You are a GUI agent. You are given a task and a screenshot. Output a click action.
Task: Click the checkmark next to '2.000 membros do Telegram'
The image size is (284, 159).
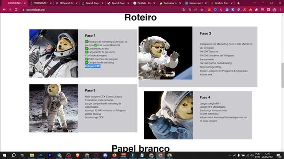click(x=87, y=59)
